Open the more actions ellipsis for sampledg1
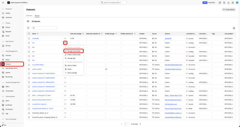This screenshot has height=127, width=240. pyautogui.click(x=65, y=39)
